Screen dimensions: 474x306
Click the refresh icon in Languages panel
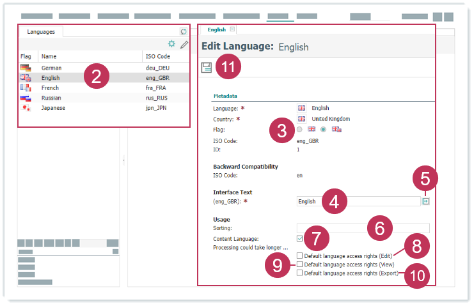click(184, 31)
